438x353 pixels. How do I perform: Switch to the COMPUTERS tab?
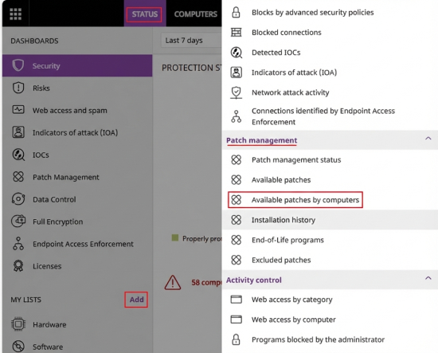pos(196,14)
